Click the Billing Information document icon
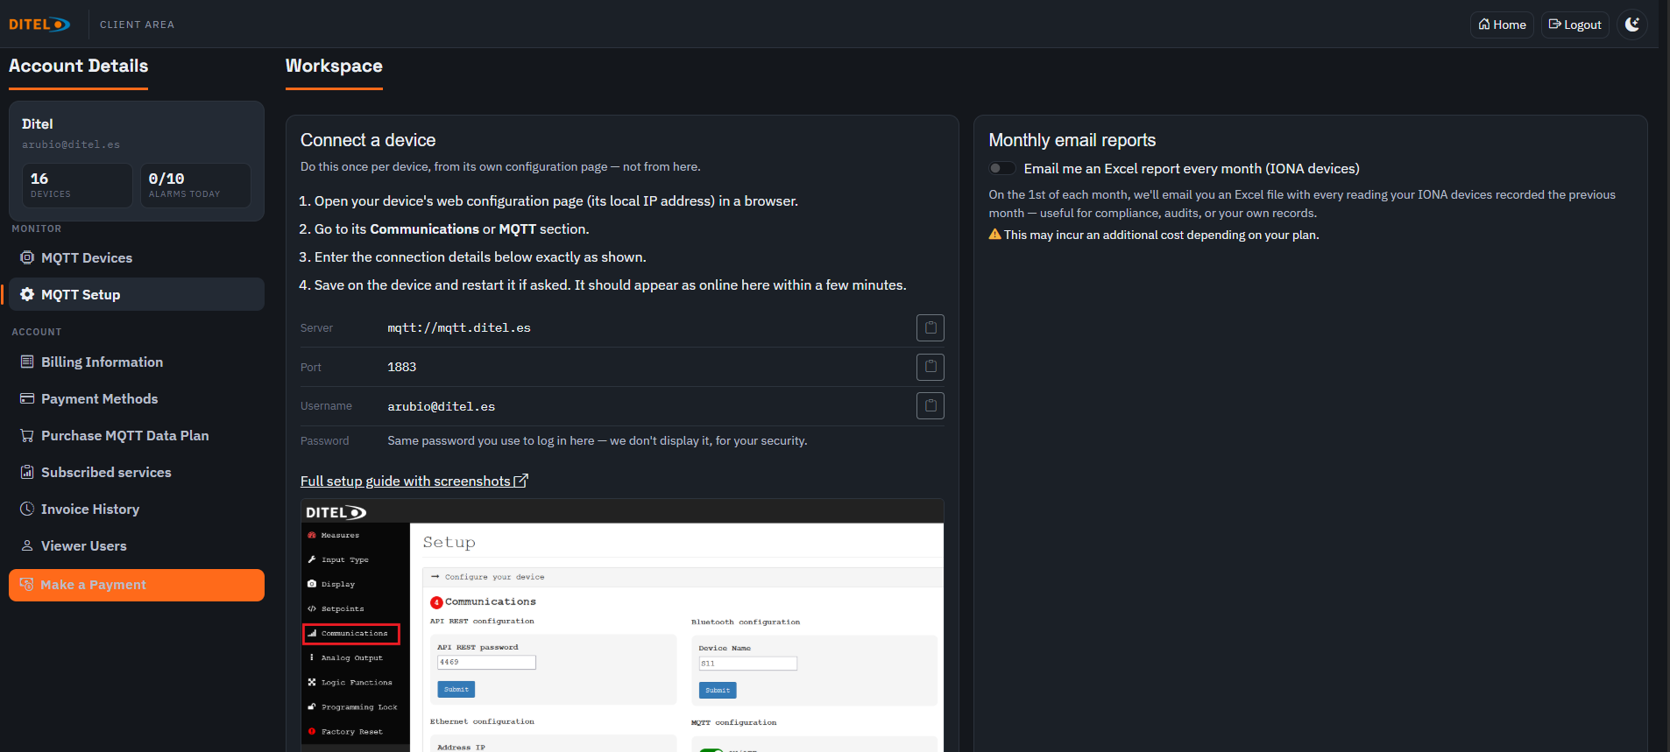Screen dimensions: 1670x752 (x=27, y=362)
